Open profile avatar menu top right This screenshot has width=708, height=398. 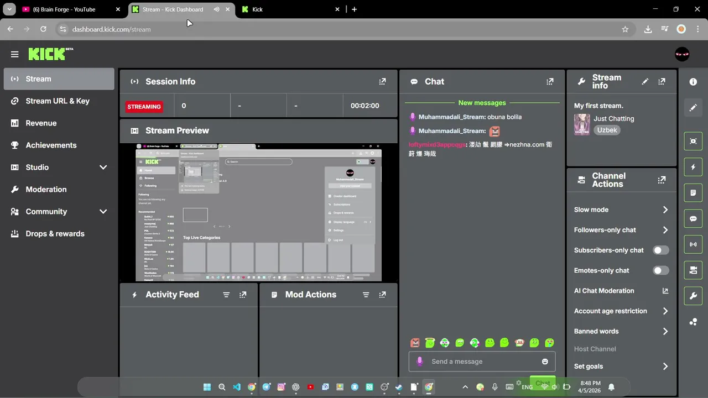(682, 54)
